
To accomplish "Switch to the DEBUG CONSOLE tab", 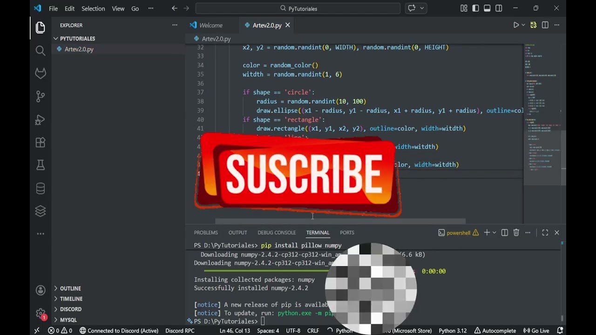I will point(277,233).
